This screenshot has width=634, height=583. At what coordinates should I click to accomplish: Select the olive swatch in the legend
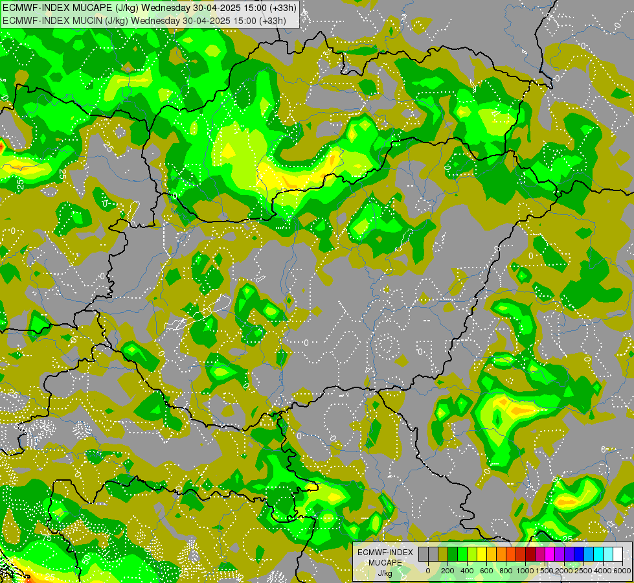[x=443, y=554]
